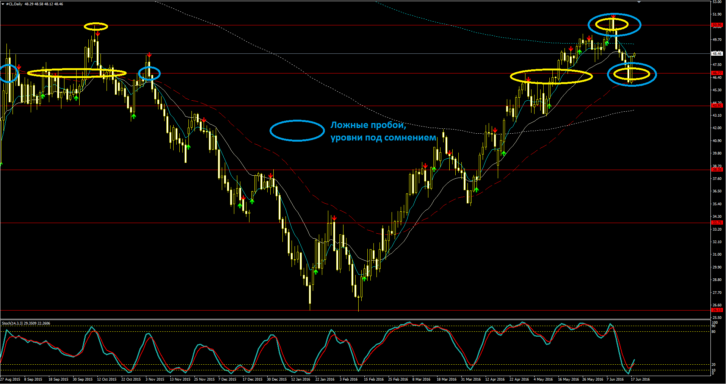Click the 42.00 value on price scale
The image size is (726, 384).
(717, 128)
